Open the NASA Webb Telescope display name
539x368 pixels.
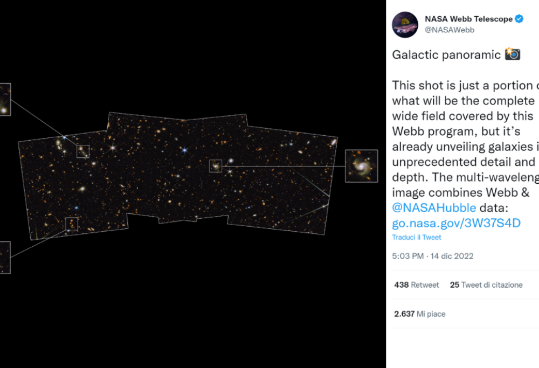click(468, 19)
